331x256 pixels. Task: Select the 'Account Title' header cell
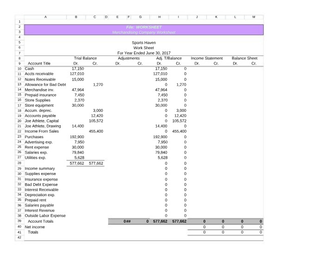[39, 64]
